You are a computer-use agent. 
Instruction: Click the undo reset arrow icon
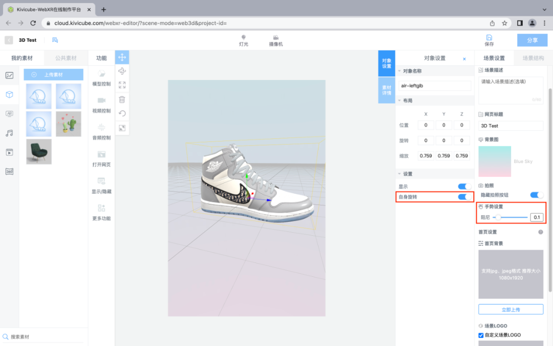point(122,113)
